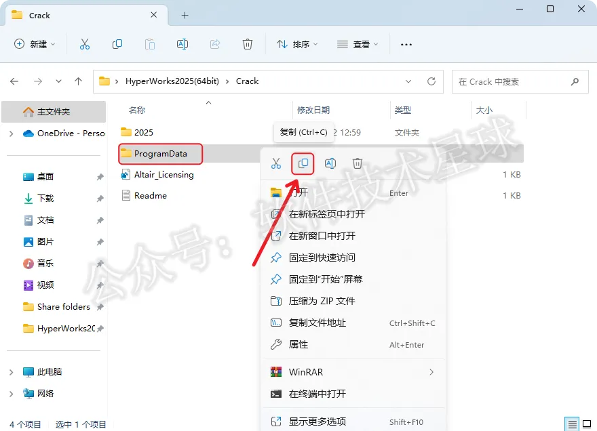Click the Share icon in the top toolbar
This screenshot has height=431, width=597.
215,44
